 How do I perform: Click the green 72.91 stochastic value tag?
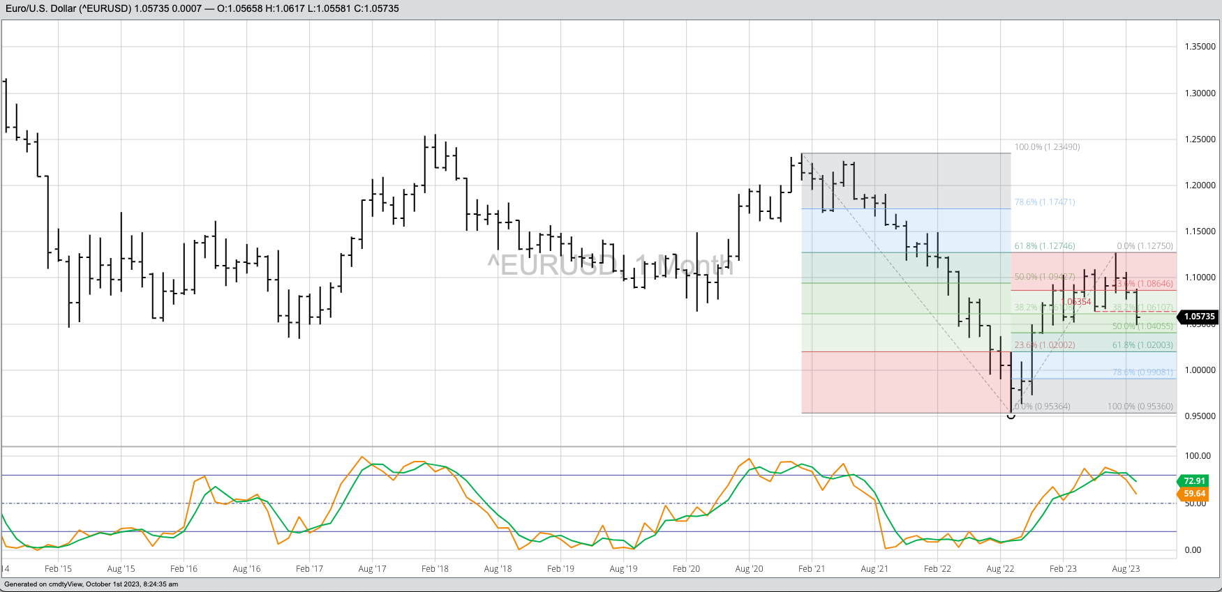[x=1194, y=480]
